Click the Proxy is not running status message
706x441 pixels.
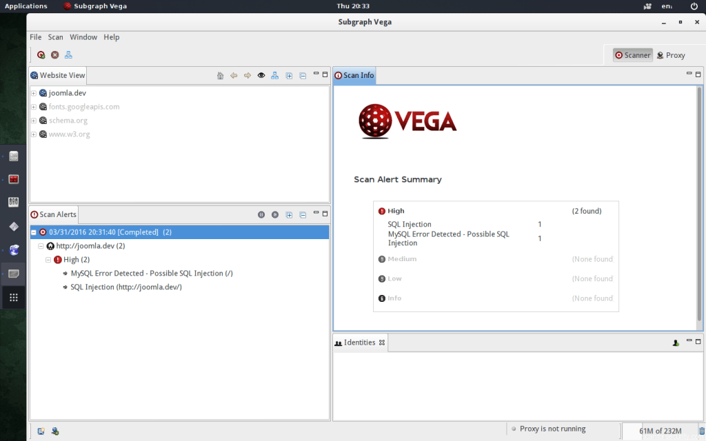click(x=552, y=429)
